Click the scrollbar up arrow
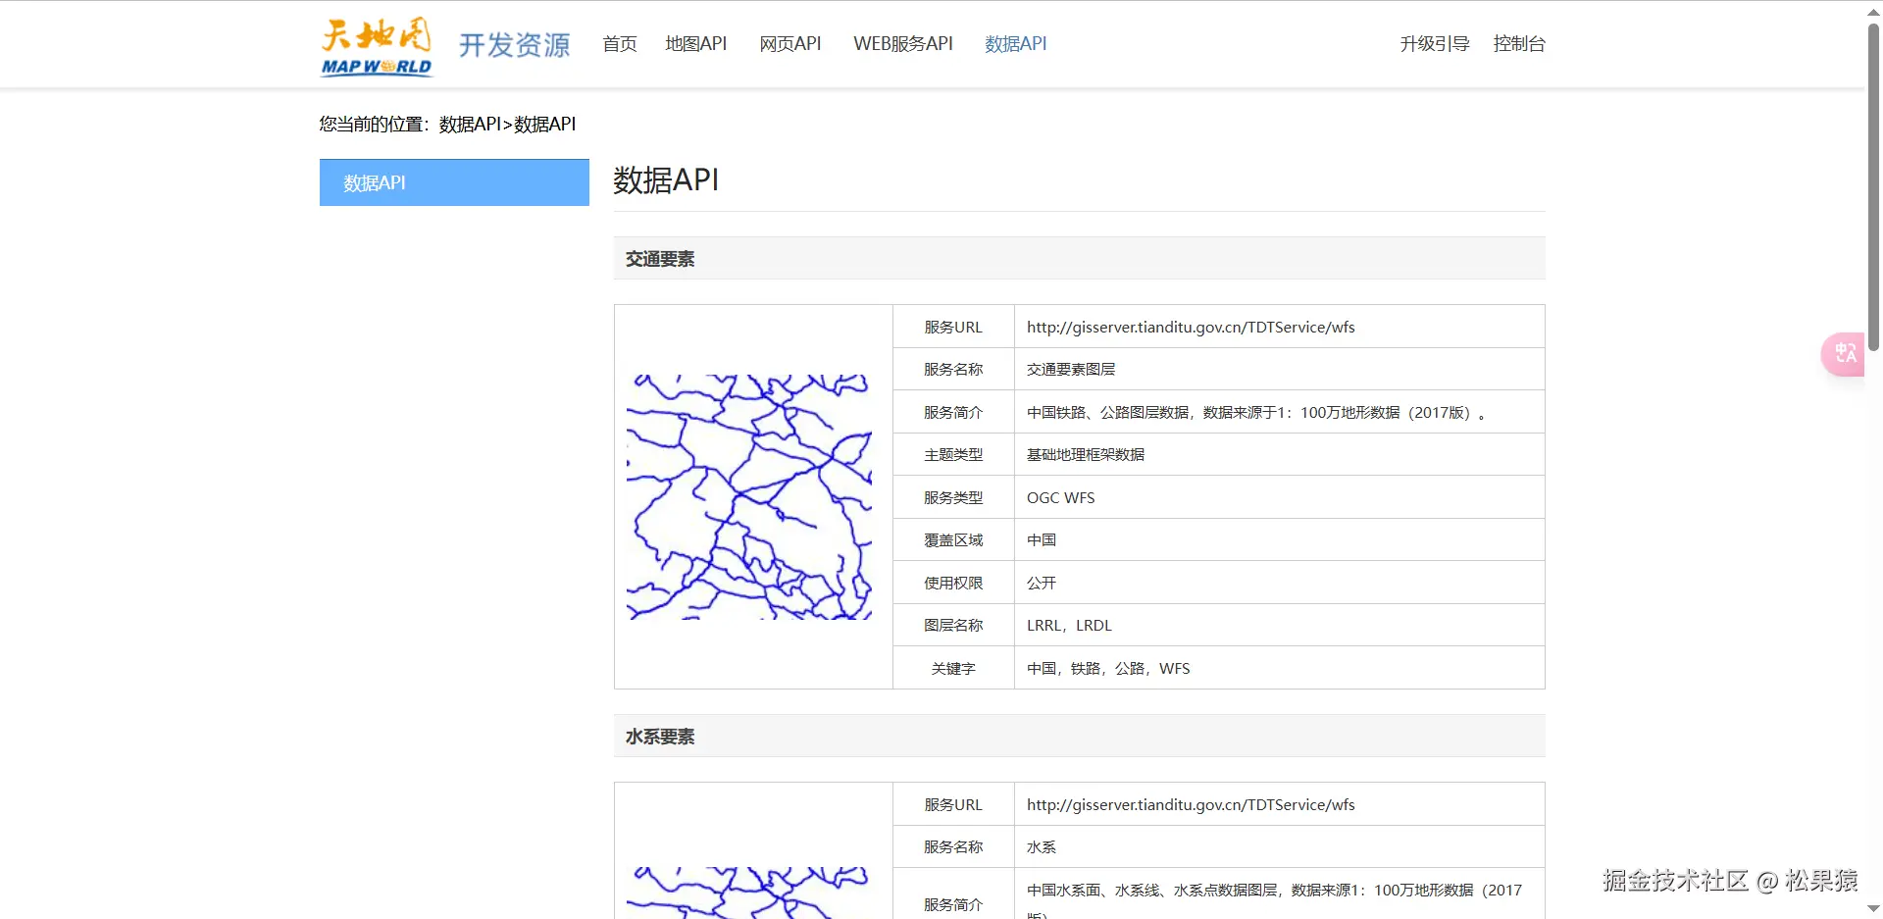 (1873, 11)
